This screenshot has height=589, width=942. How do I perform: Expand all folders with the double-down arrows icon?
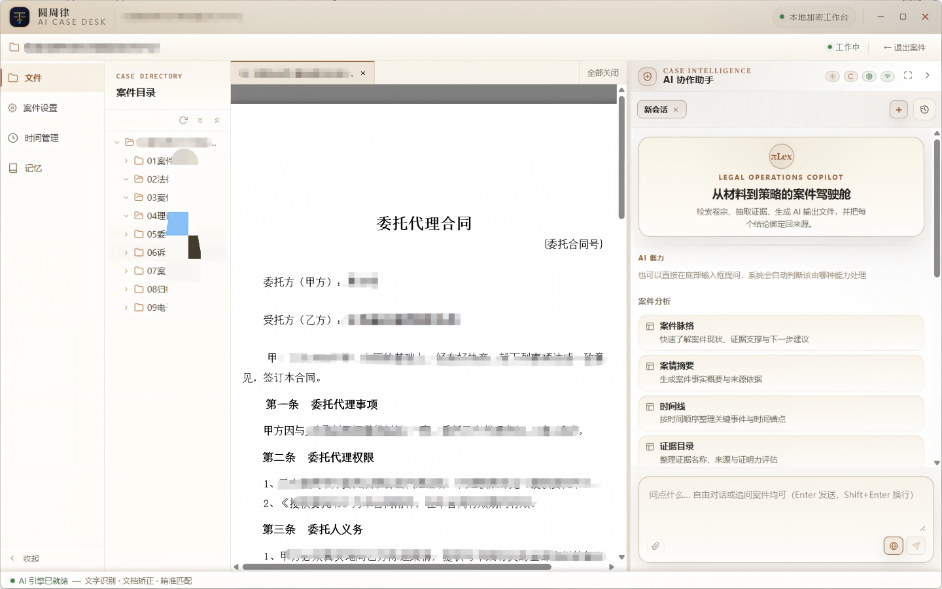coord(200,120)
